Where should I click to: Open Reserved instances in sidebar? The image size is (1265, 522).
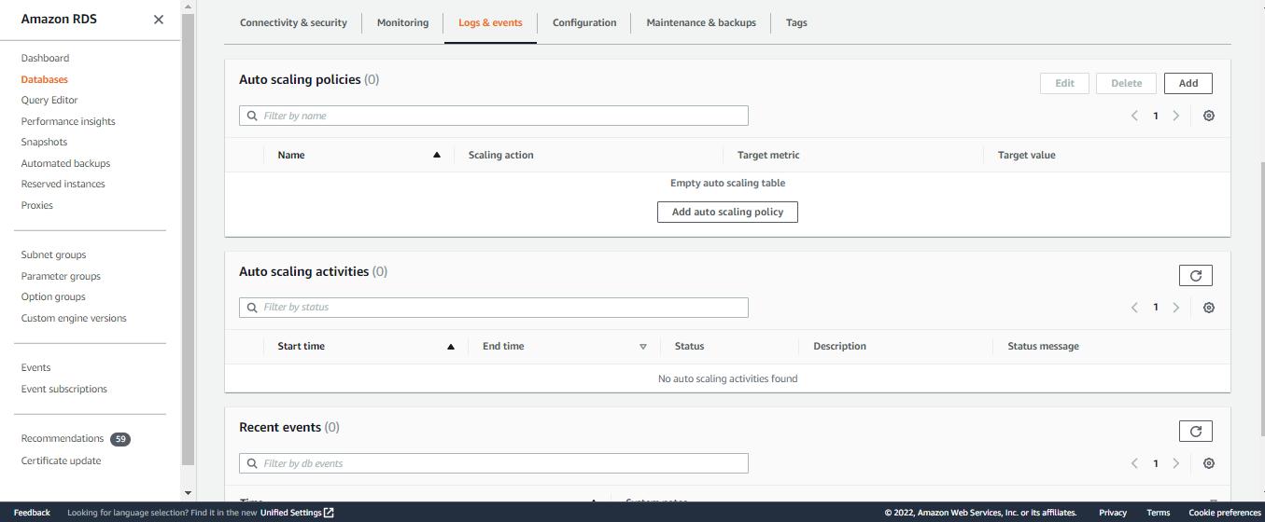[63, 184]
